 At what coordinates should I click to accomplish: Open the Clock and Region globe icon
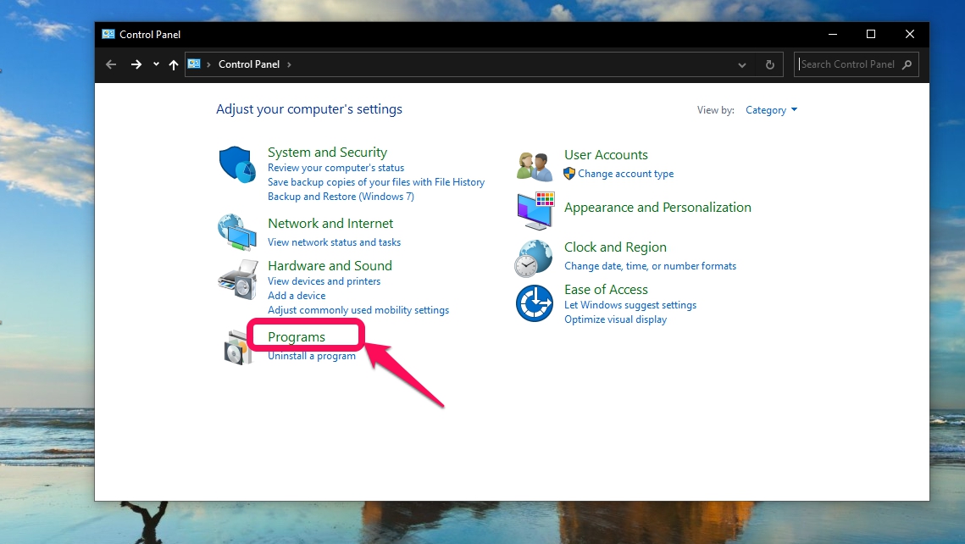point(534,258)
